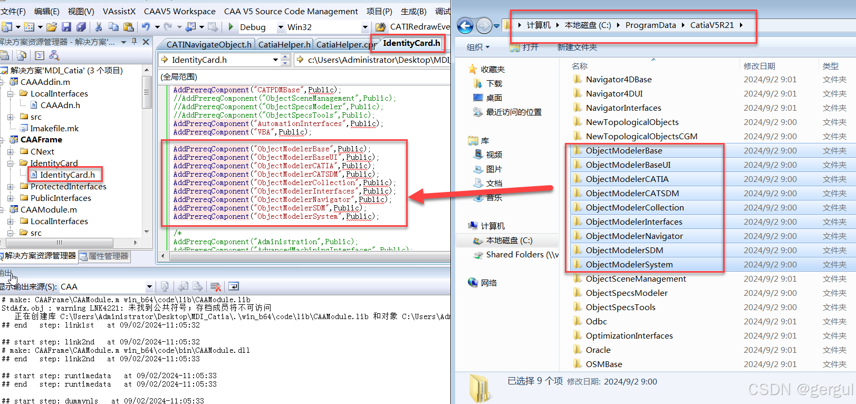This screenshot has width=856, height=404.
Task: Open 文件(F) menu
Action: [x=13, y=11]
